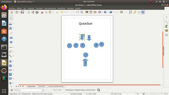
Task: Open Find and Replace magnifier icon
Action: click(x=98, y=90)
